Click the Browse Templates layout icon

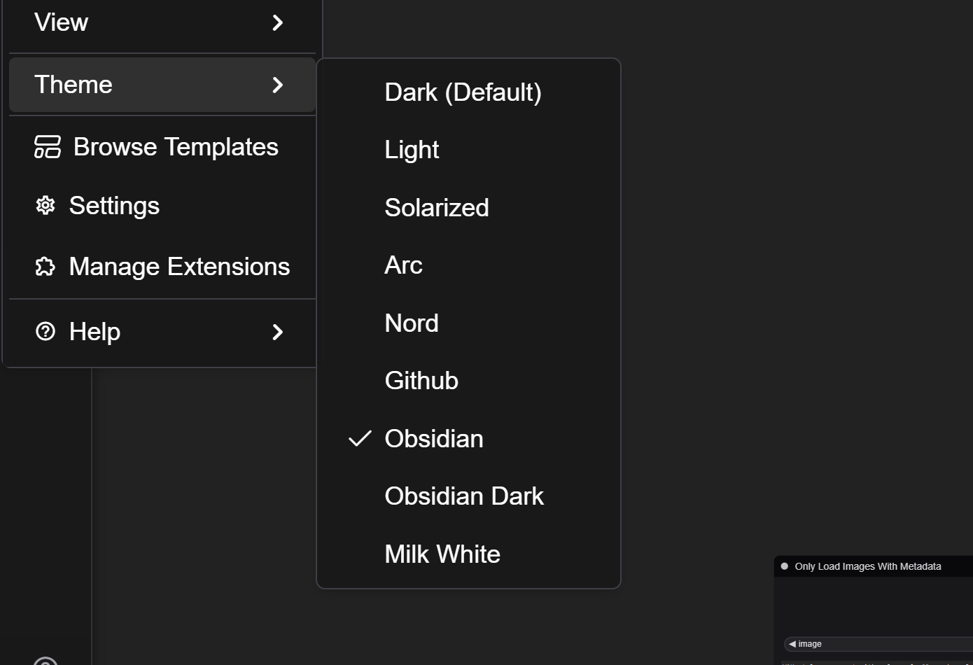tap(48, 147)
